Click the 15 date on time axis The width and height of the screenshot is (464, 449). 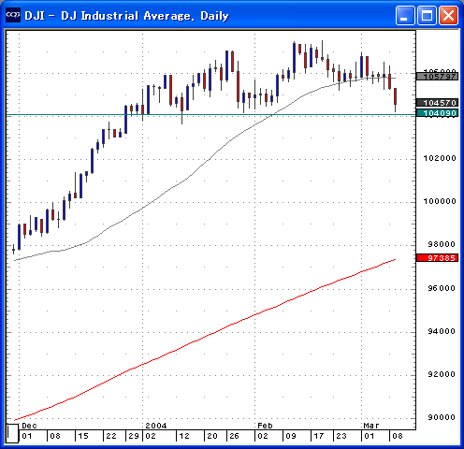83,436
